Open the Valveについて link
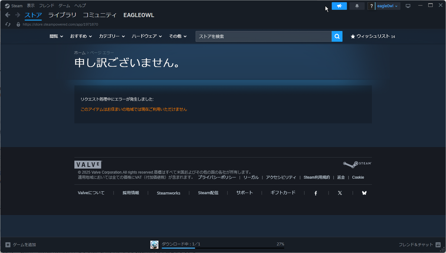Screen dimensions: 446x253 click(x=91, y=193)
